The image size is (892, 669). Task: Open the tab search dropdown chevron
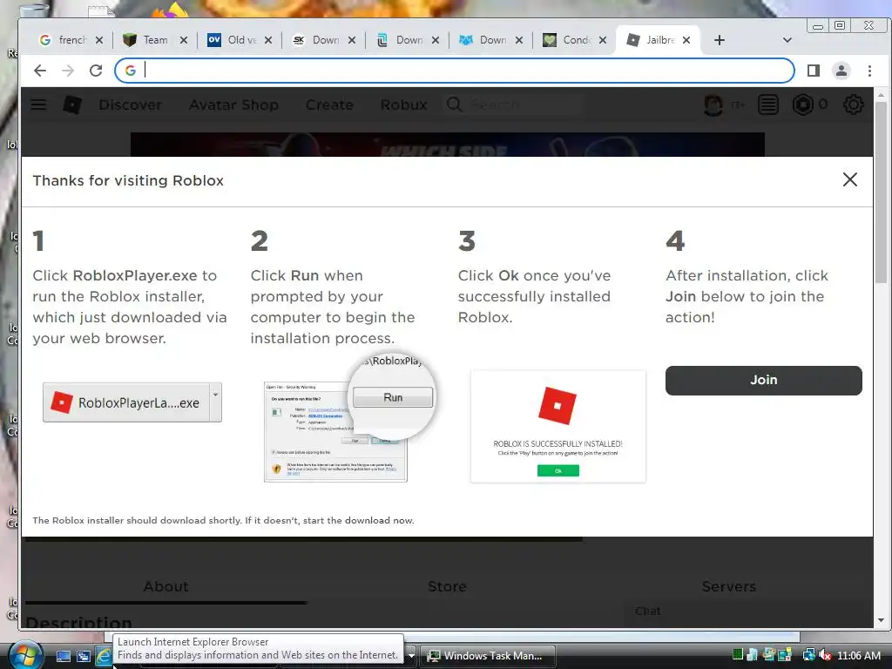[x=787, y=40]
